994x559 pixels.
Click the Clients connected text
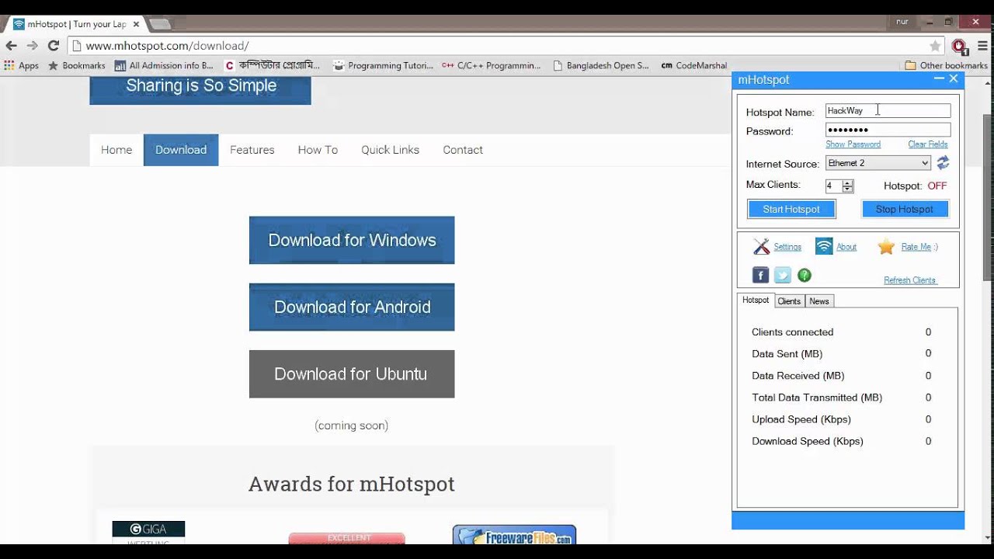tap(792, 332)
